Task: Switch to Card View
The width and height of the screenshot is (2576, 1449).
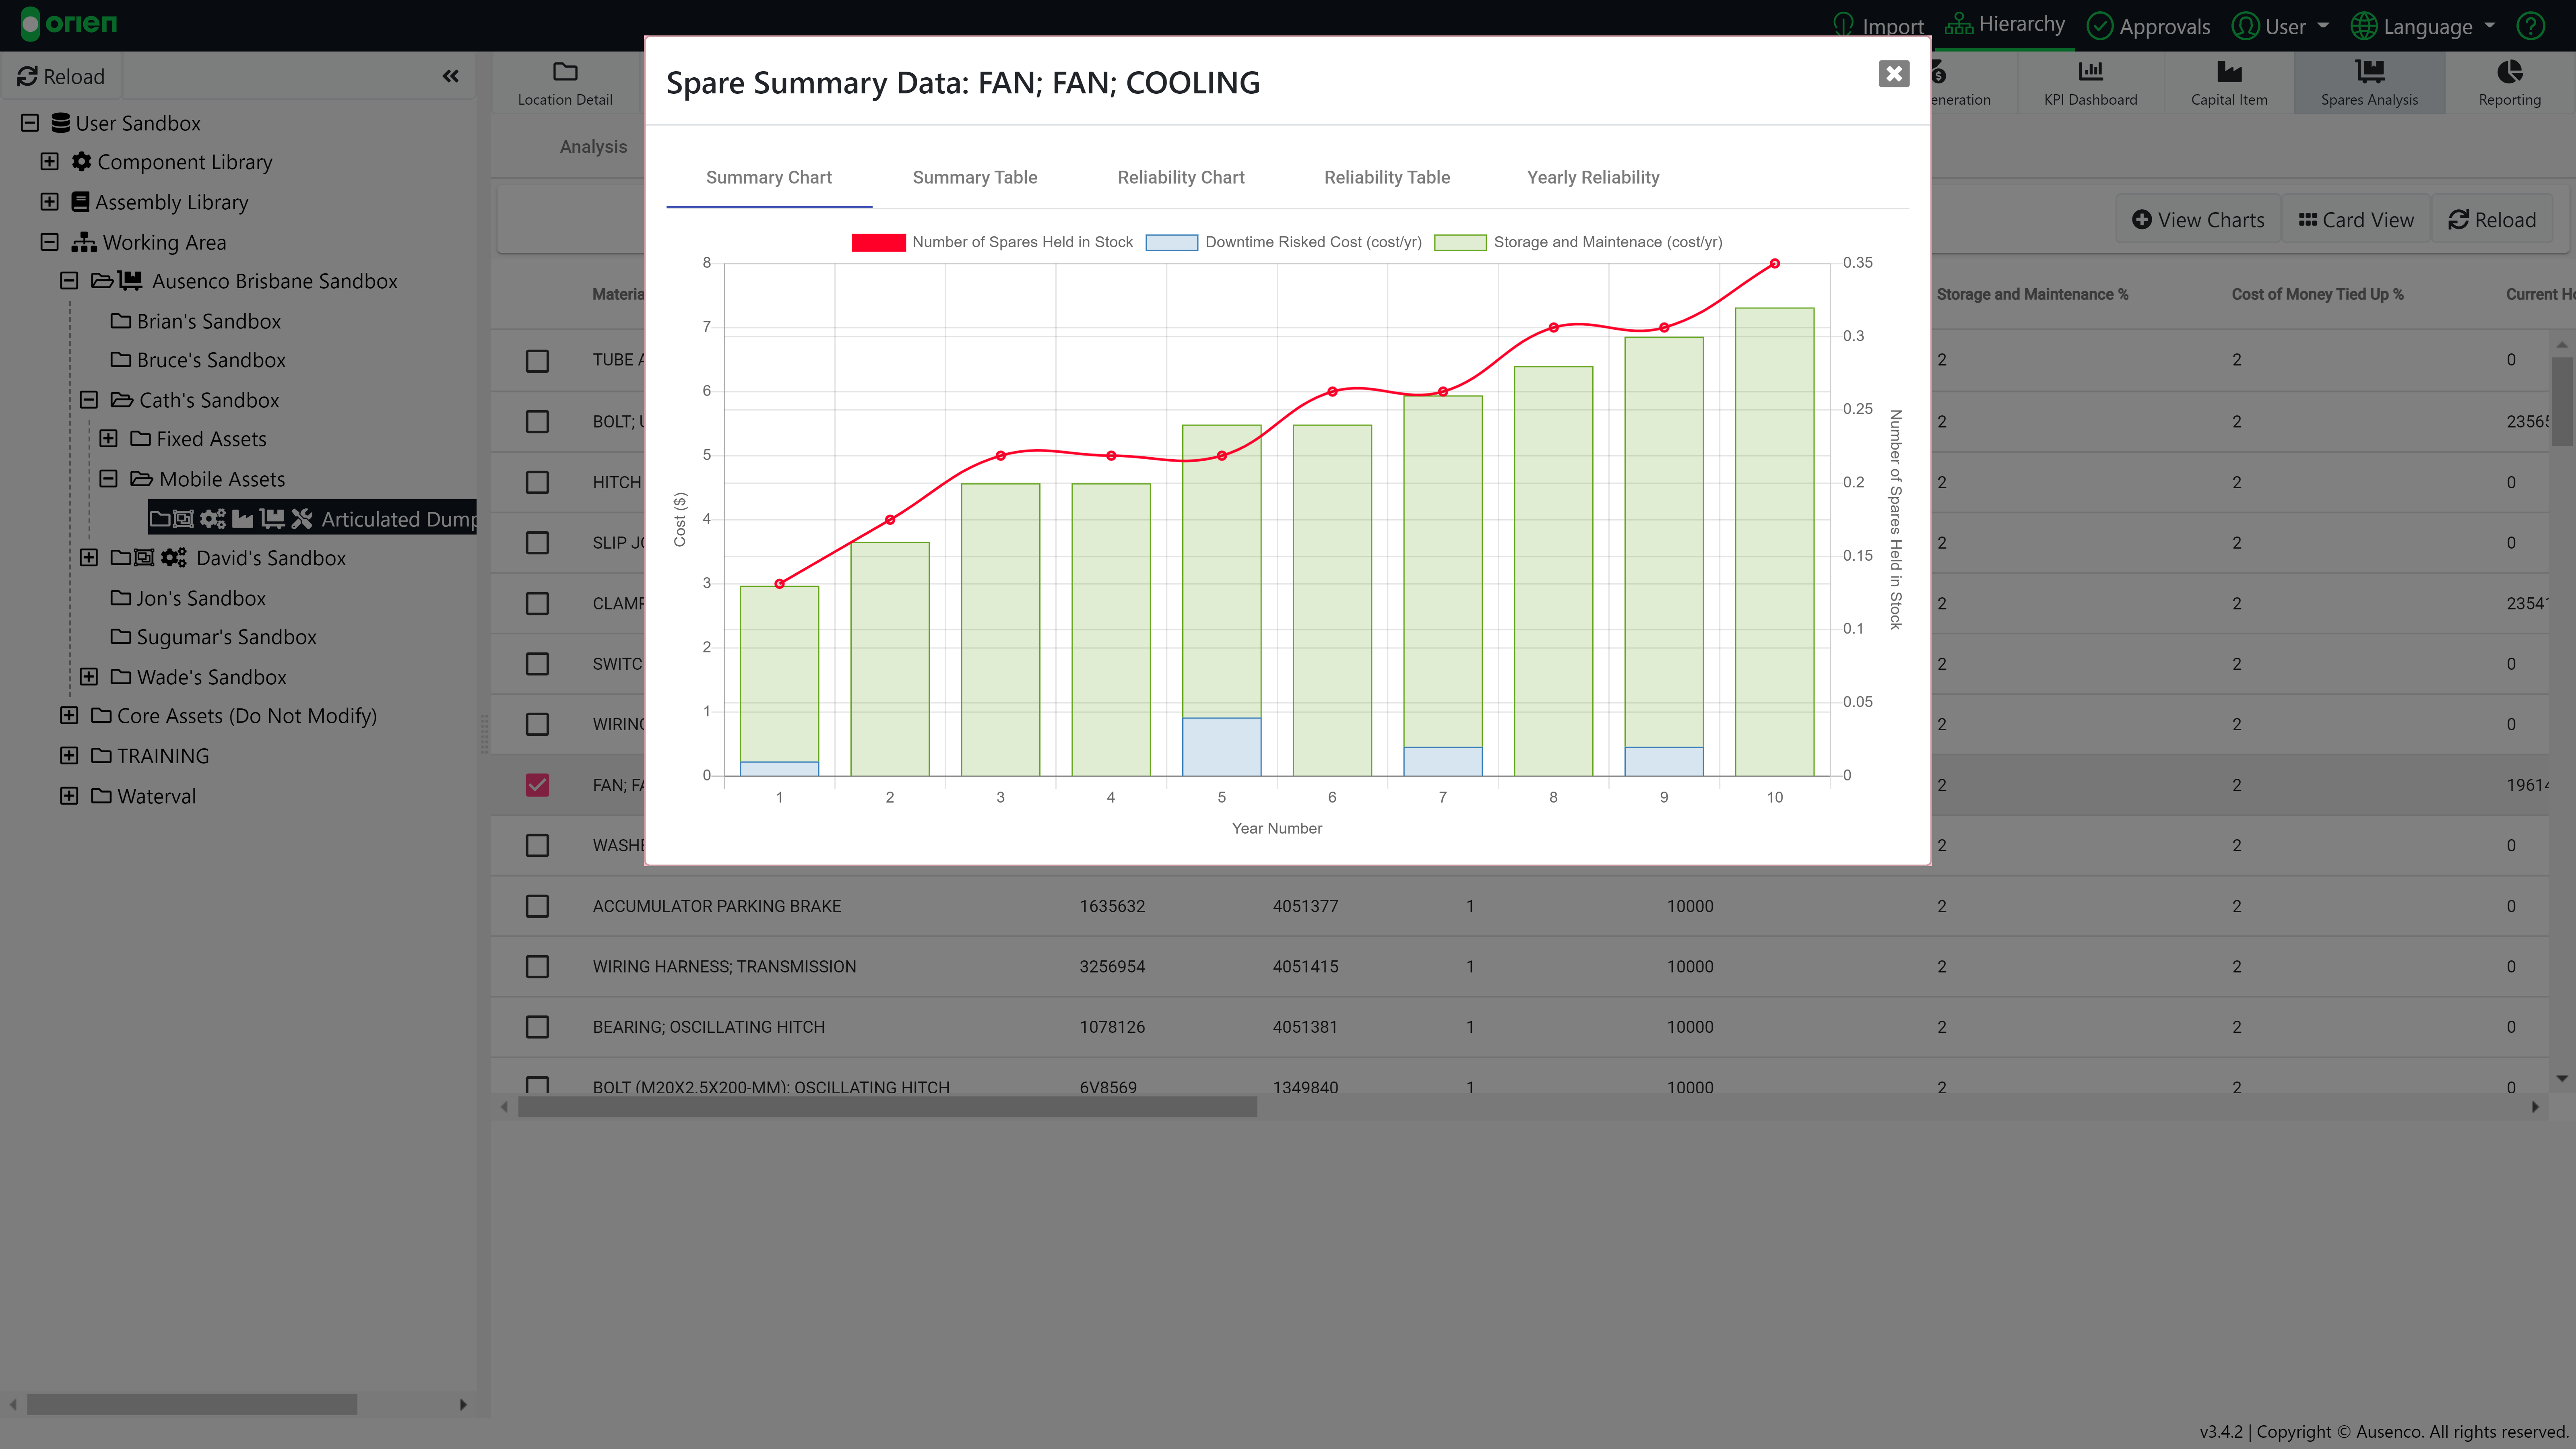Action: [2355, 220]
